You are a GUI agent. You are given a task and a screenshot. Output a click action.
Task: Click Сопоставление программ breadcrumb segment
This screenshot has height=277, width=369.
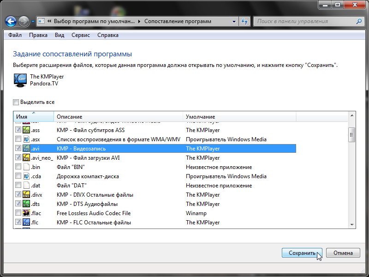click(178, 21)
